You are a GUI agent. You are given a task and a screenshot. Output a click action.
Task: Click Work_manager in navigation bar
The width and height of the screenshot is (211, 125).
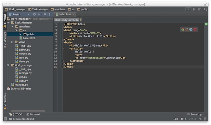(x=15, y=9)
